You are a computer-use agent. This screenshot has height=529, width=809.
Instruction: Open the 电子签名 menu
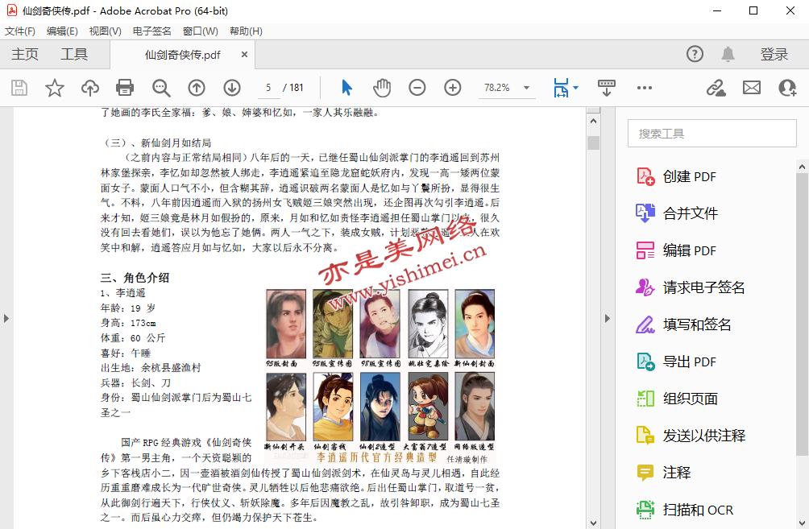point(151,31)
